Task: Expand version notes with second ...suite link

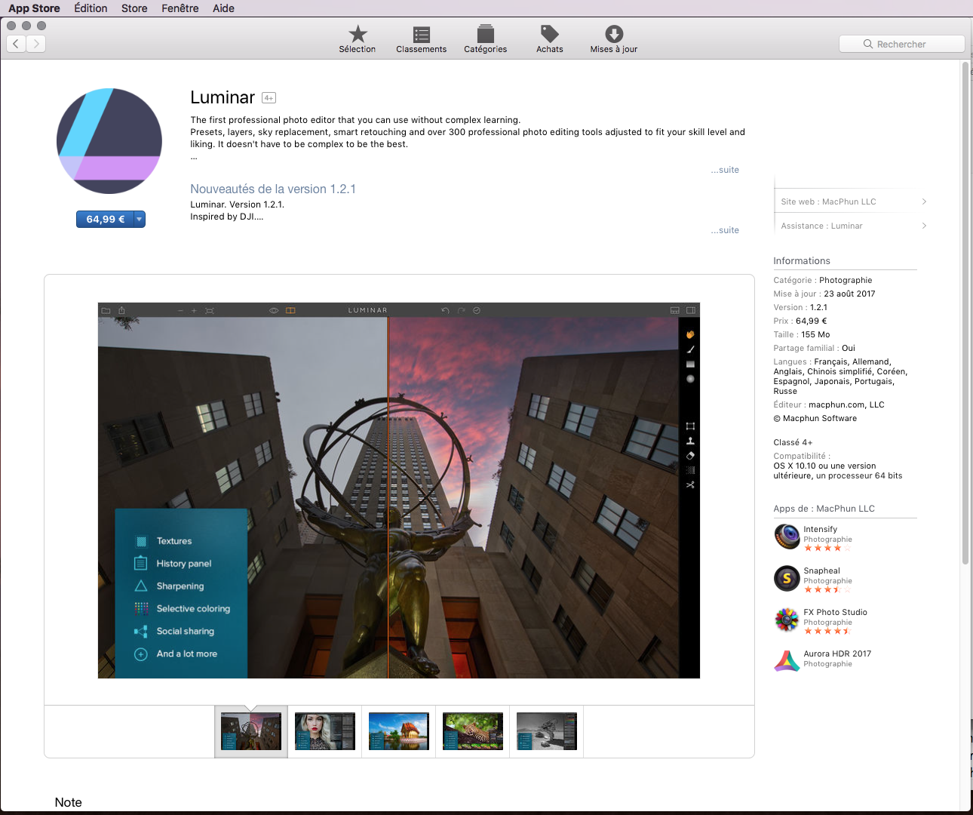Action: (x=725, y=230)
